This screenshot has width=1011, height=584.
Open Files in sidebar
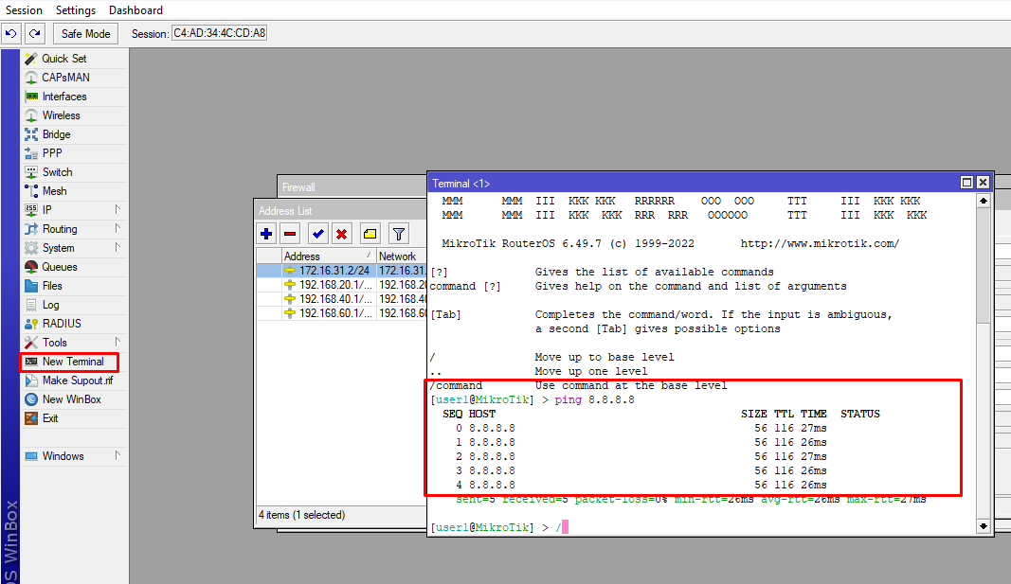tap(74, 286)
